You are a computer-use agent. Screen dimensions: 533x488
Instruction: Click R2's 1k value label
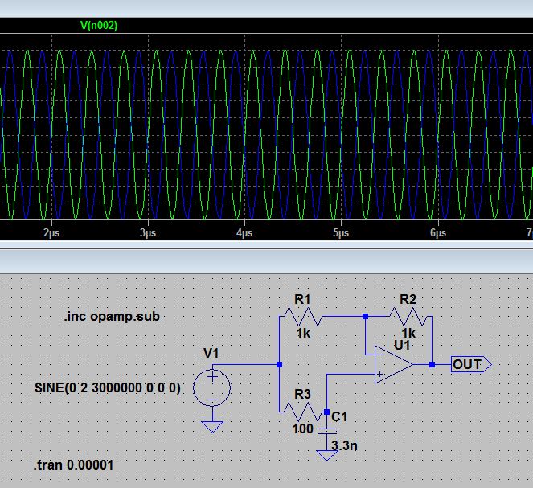click(x=408, y=333)
